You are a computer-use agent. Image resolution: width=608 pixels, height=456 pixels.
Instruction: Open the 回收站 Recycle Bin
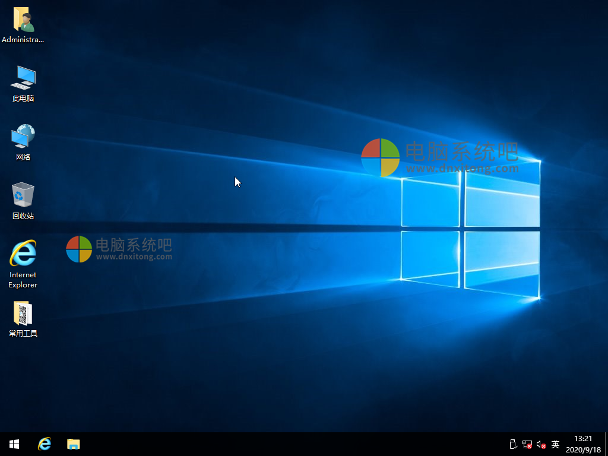[x=23, y=196]
